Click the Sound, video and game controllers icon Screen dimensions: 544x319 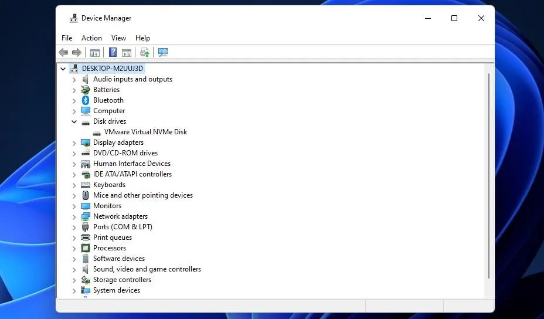tap(86, 269)
